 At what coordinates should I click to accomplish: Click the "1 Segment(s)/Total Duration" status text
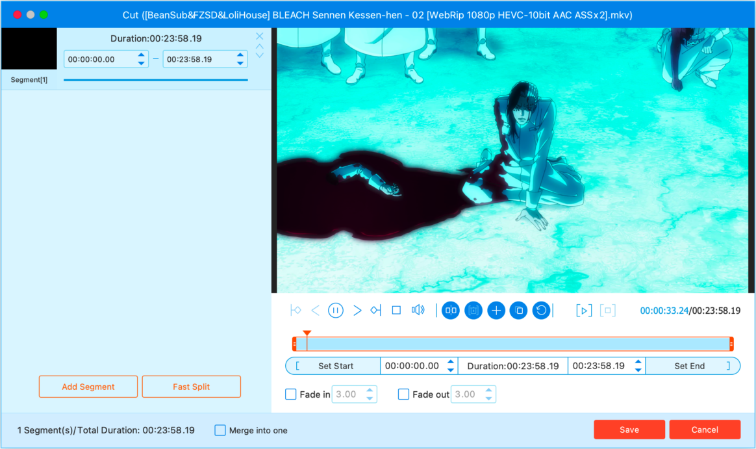(x=106, y=430)
